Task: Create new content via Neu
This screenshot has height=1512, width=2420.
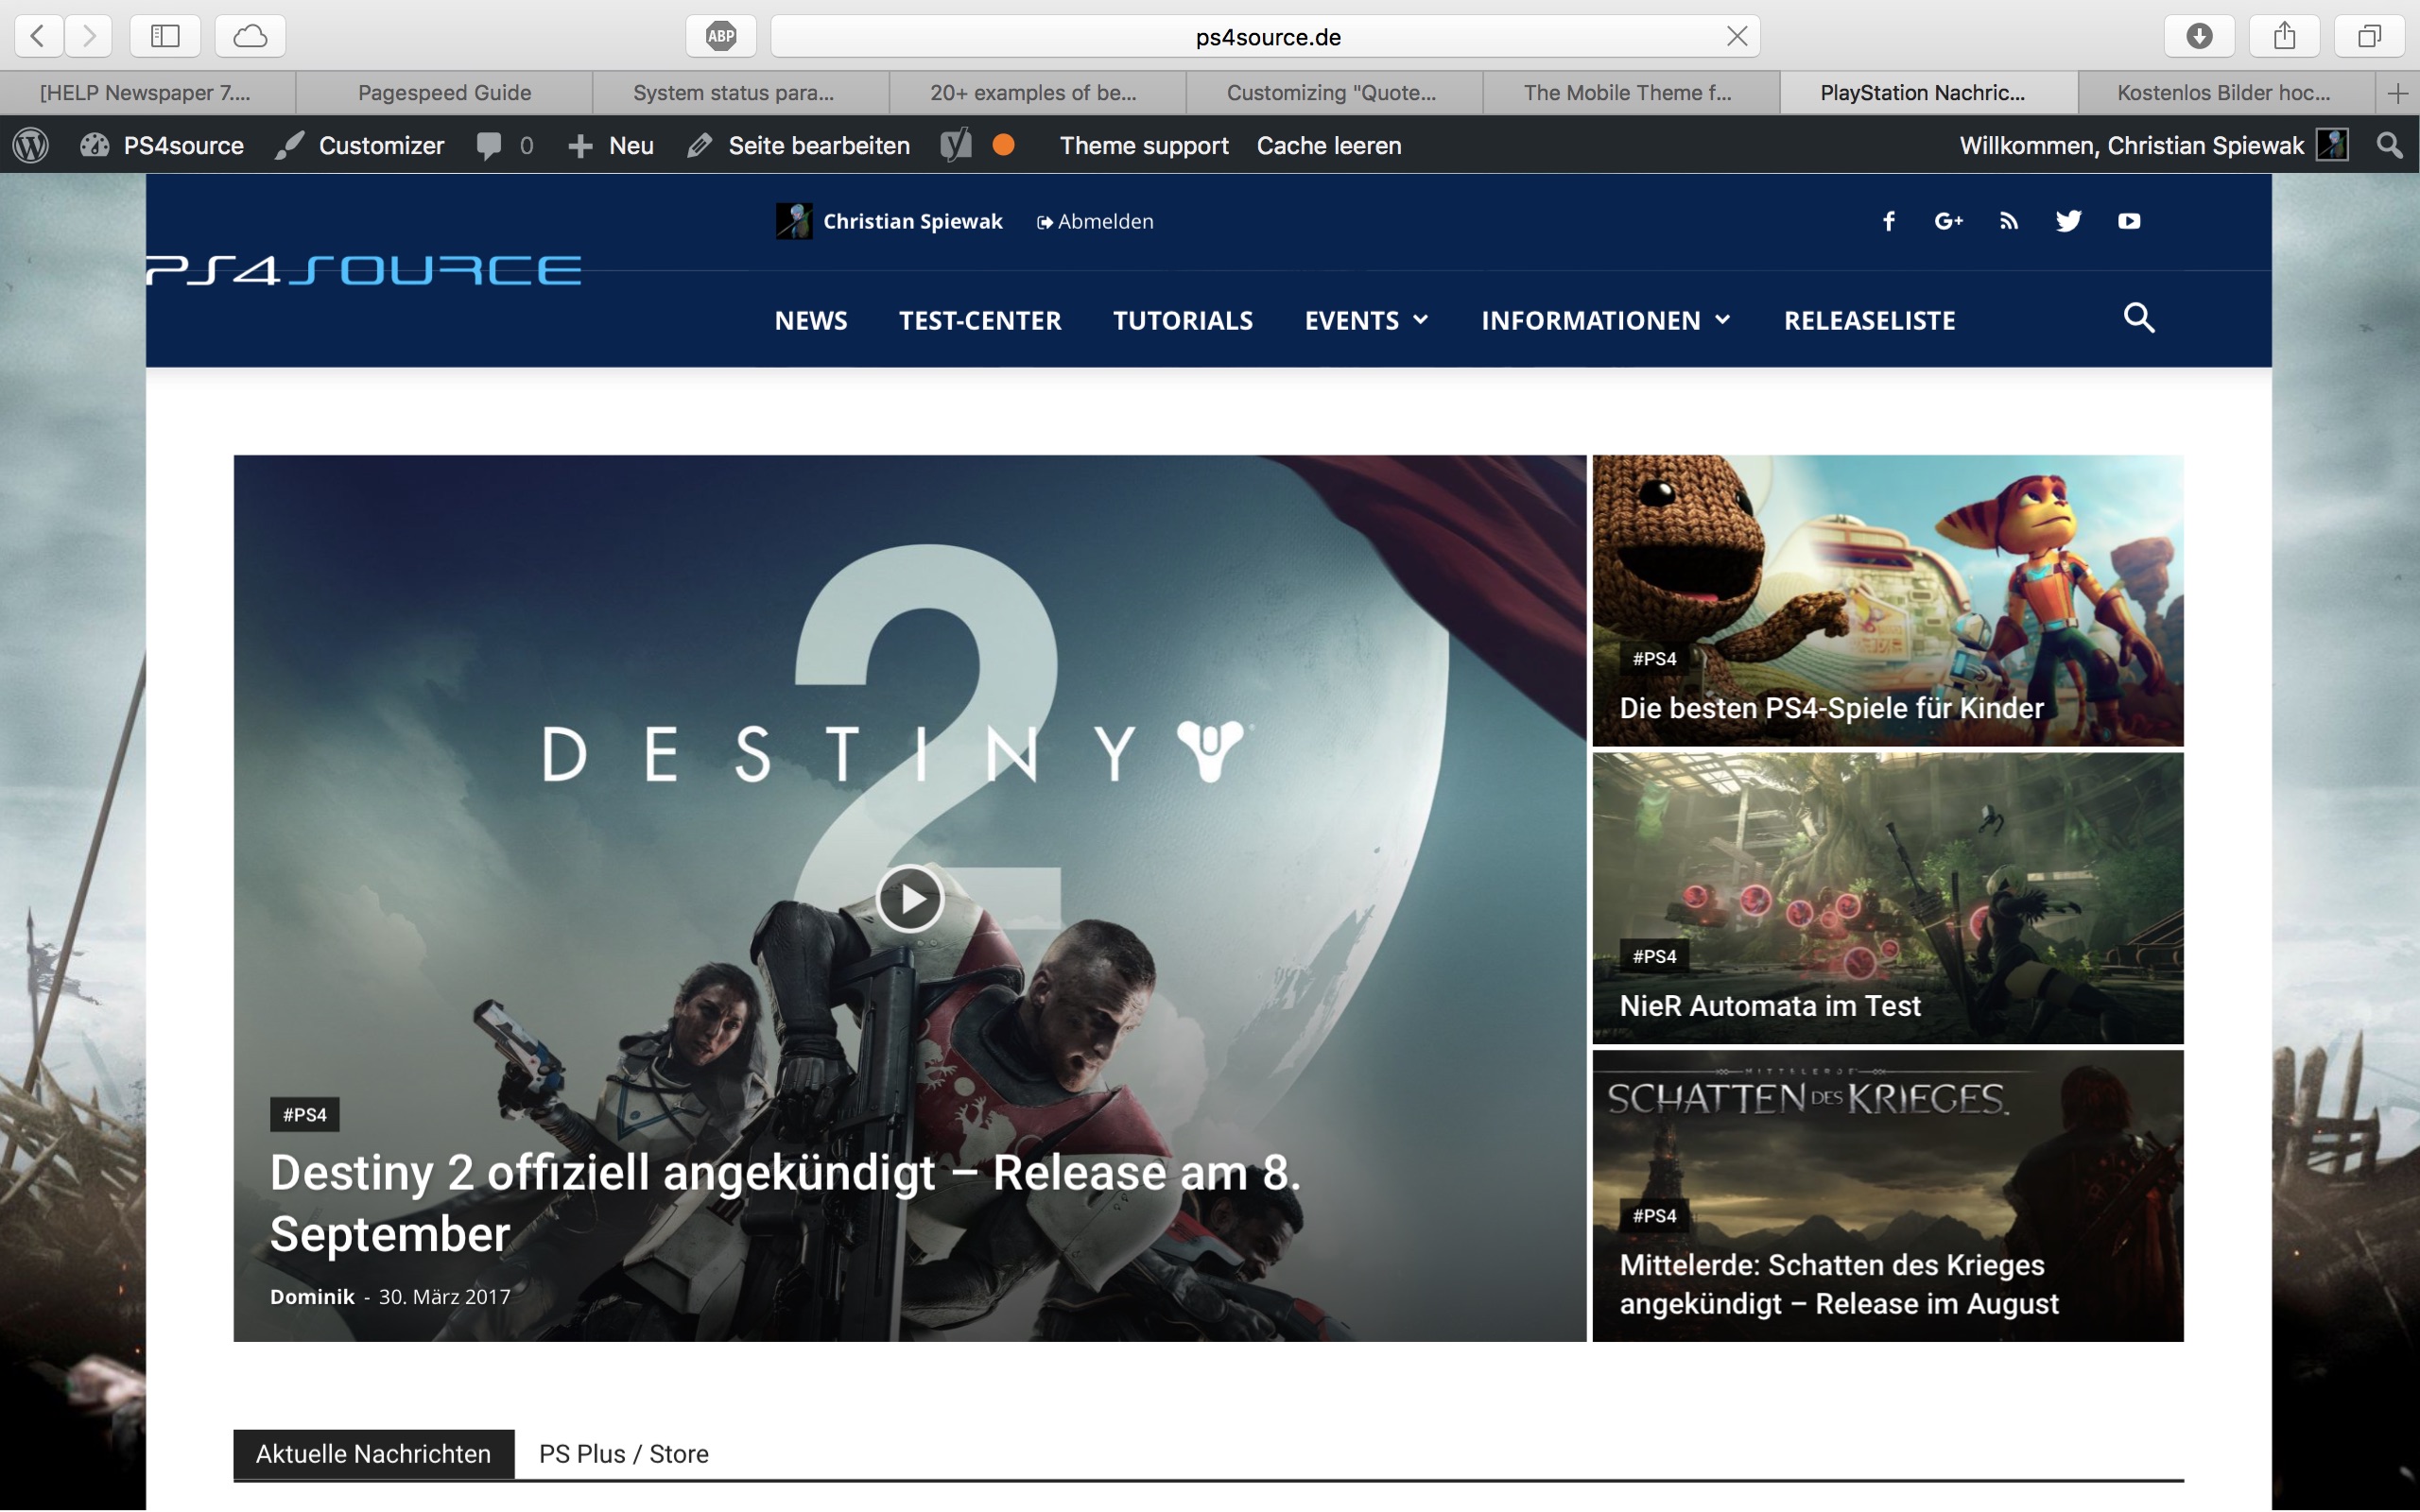Action: (x=611, y=146)
